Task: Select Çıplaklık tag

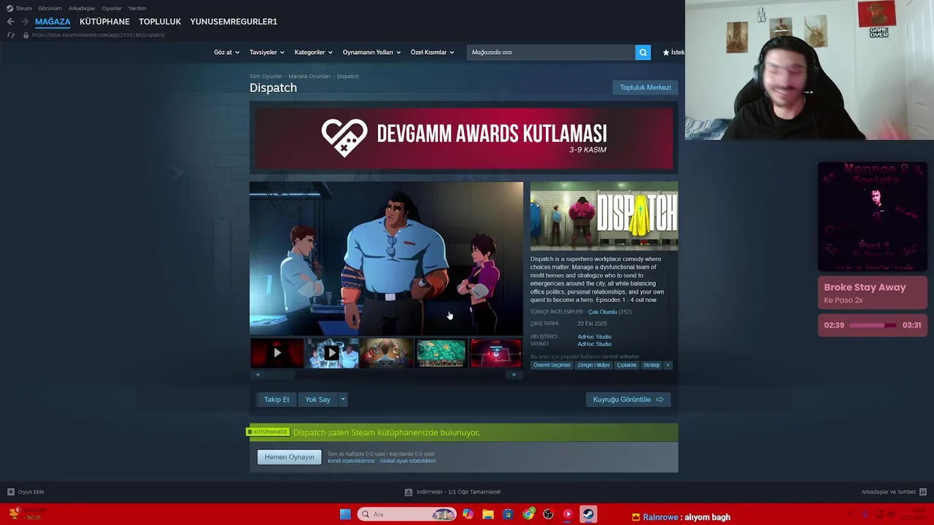Action: [x=626, y=365]
